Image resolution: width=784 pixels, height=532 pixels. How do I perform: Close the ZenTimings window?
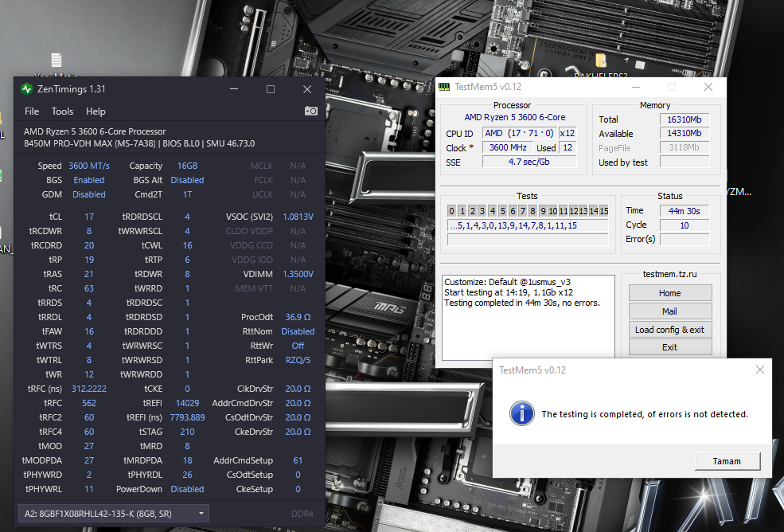(307, 89)
